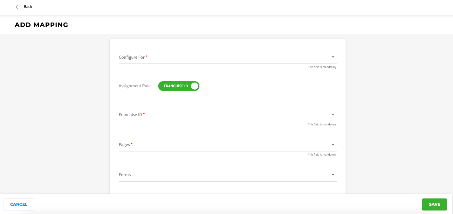Click the red asterisk beside Pages
453x214 pixels.
pyautogui.click(x=132, y=144)
